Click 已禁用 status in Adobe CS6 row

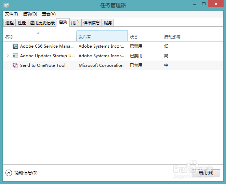(136, 46)
